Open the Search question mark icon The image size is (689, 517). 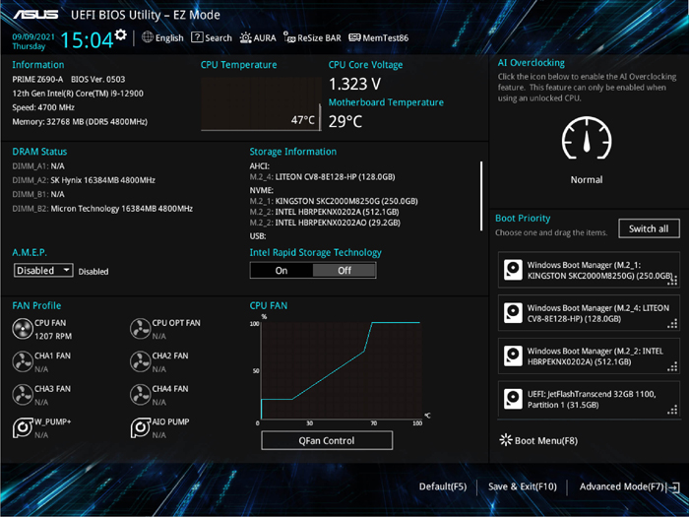(197, 37)
